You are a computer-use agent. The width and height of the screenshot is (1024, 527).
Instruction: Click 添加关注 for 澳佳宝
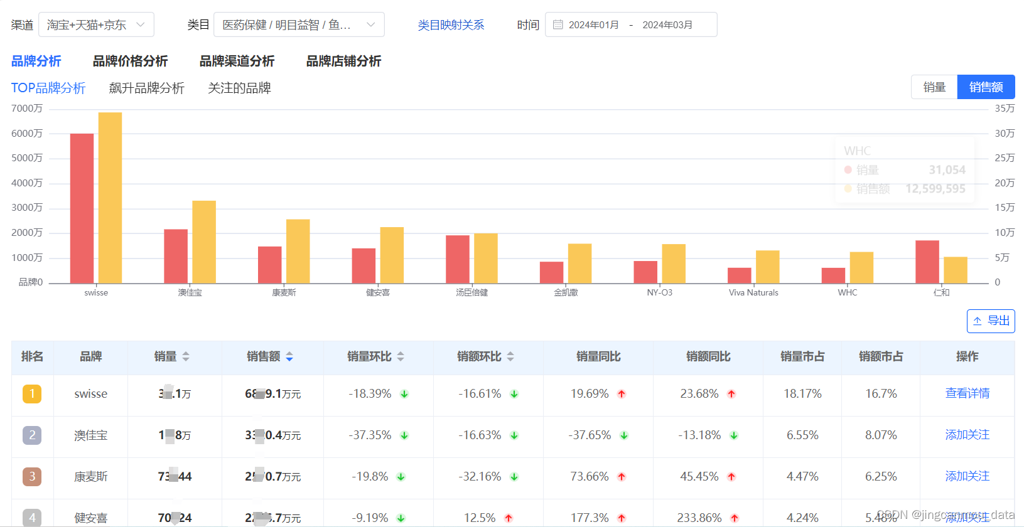(x=967, y=435)
